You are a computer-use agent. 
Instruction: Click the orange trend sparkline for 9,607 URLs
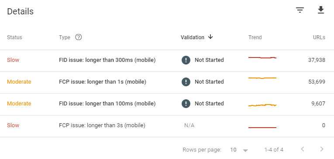pyautogui.click(x=262, y=105)
